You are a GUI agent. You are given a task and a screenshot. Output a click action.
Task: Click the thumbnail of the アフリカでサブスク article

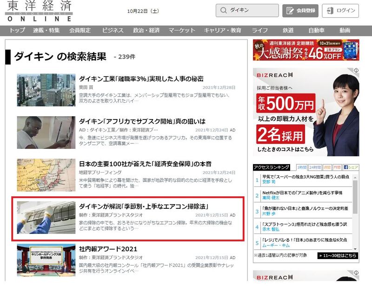(x=46, y=133)
